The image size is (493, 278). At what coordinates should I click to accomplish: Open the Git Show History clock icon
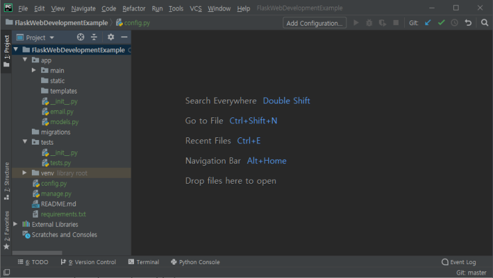tap(455, 23)
